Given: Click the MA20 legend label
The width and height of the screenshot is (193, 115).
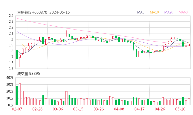Looking at the screenshot, I should point(169,12).
